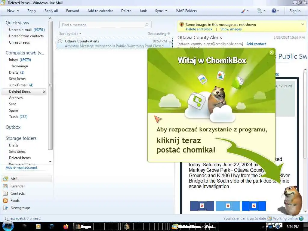Open the Help question mark icon

[274, 11]
